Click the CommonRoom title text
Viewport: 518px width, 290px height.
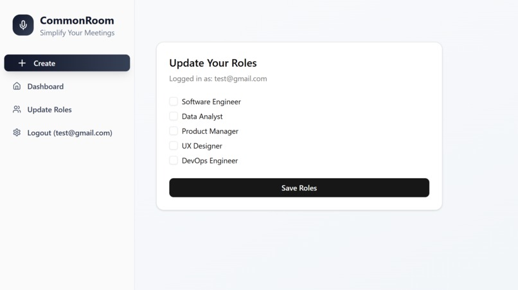(x=77, y=21)
